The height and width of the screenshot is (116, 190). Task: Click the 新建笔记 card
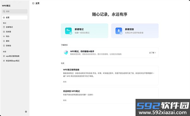(85, 31)
